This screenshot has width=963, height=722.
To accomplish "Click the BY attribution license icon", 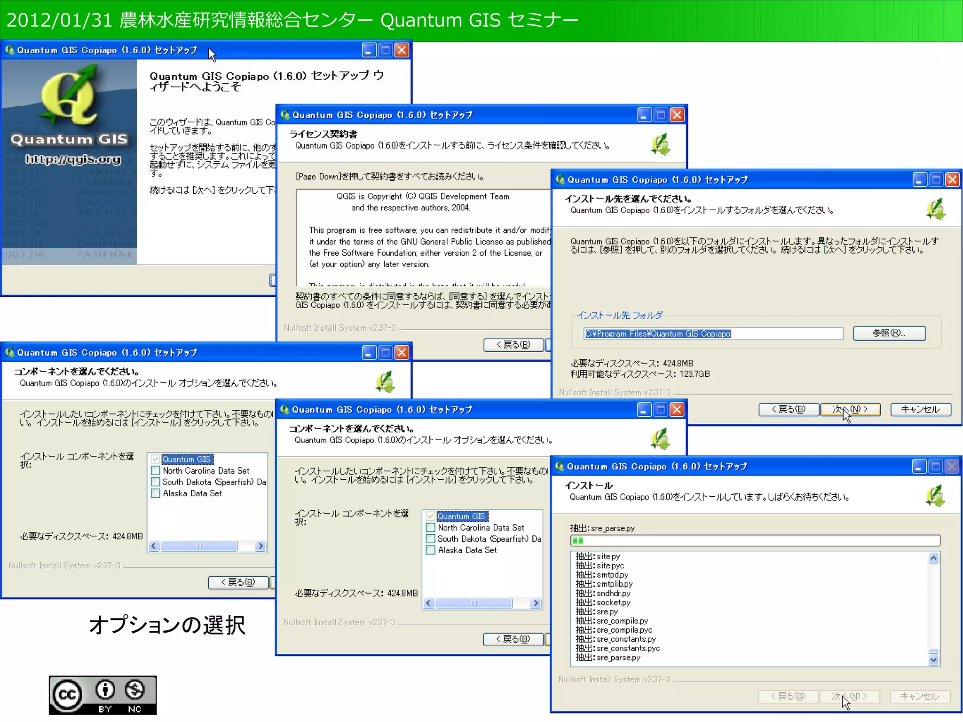I will [x=105, y=690].
